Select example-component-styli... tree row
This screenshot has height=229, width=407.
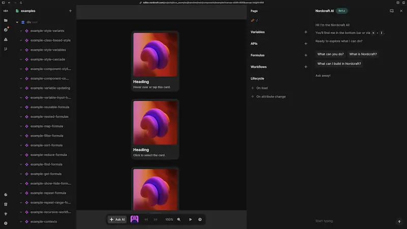[50, 69]
